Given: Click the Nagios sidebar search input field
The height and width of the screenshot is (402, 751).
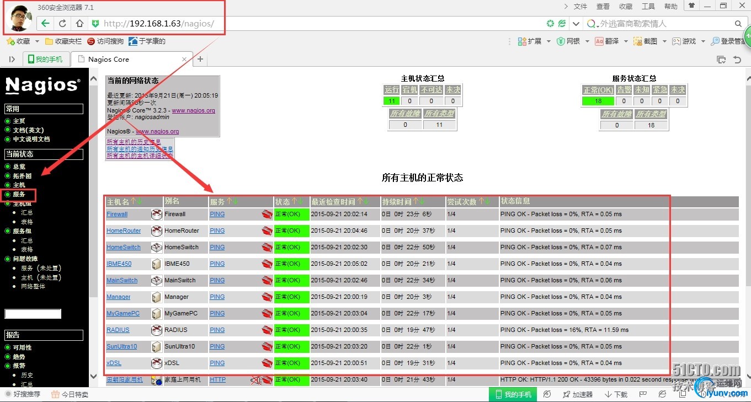Looking at the screenshot, I should [33, 314].
